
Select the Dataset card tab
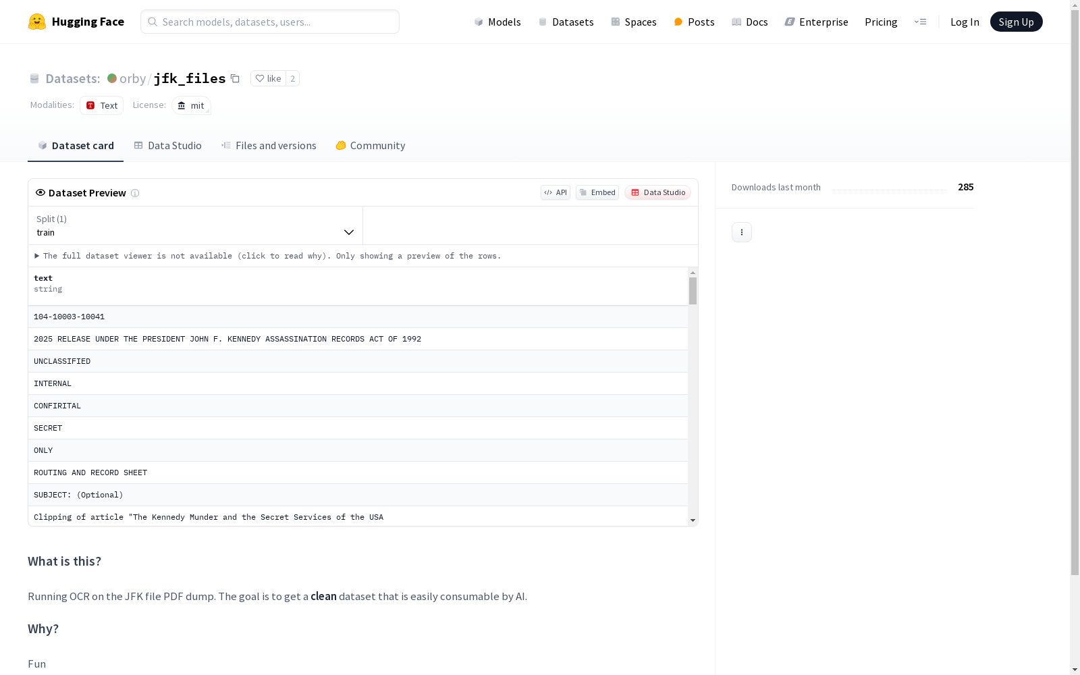click(x=76, y=146)
